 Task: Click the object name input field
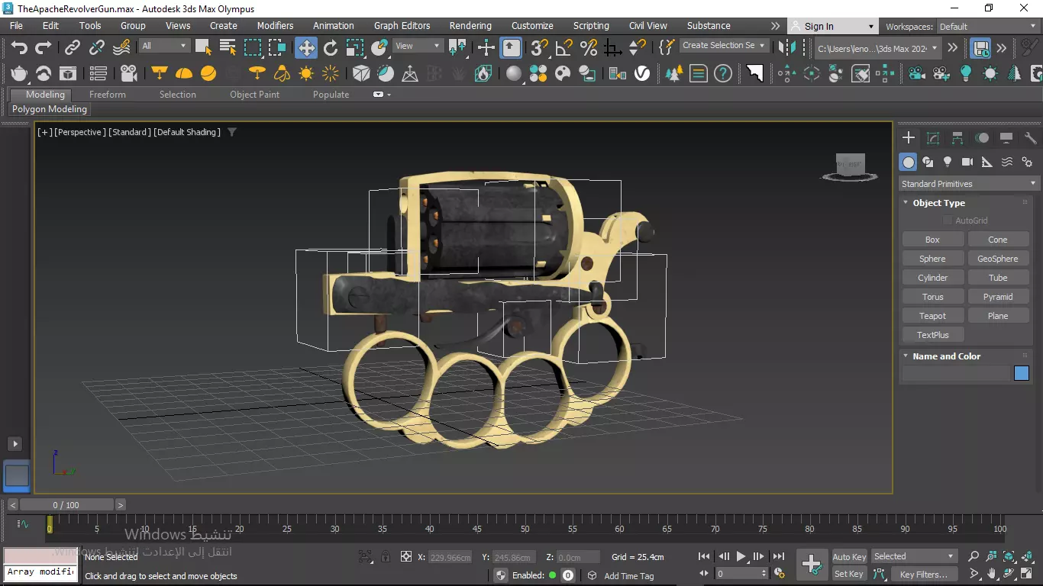tap(956, 373)
